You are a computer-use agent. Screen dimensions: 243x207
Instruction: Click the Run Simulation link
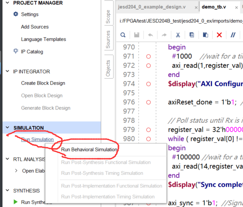point(37,139)
